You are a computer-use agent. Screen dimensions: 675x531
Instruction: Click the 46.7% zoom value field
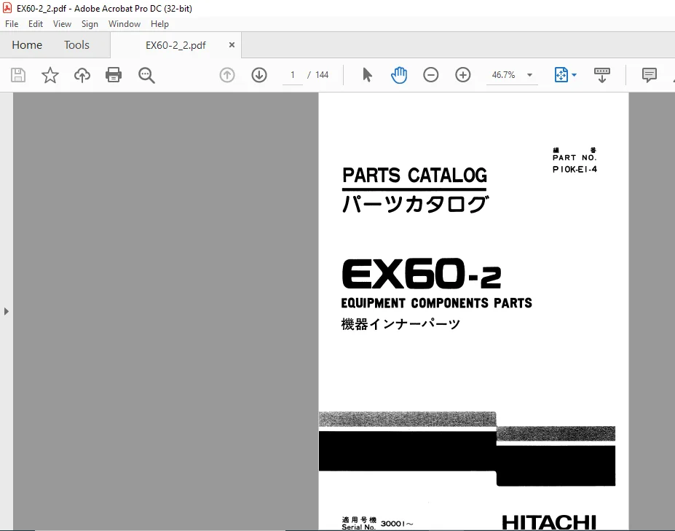tap(503, 75)
